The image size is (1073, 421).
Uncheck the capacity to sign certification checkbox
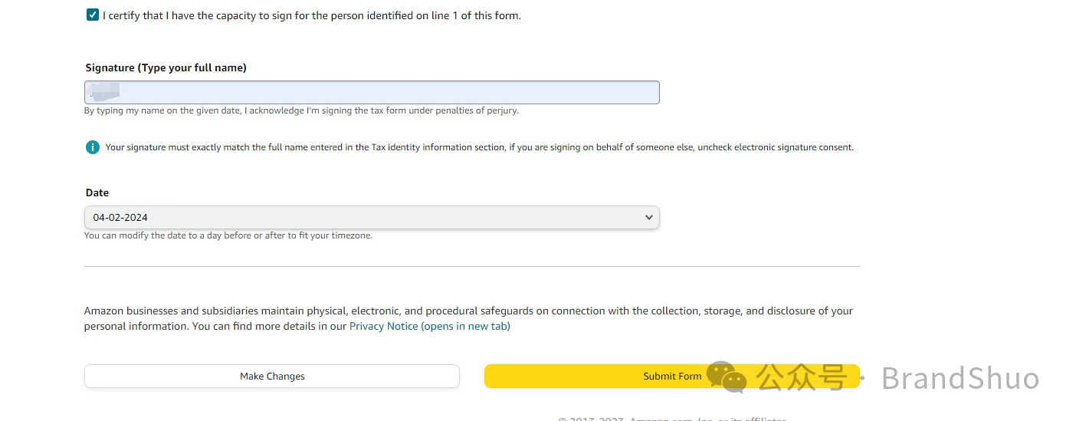click(93, 15)
